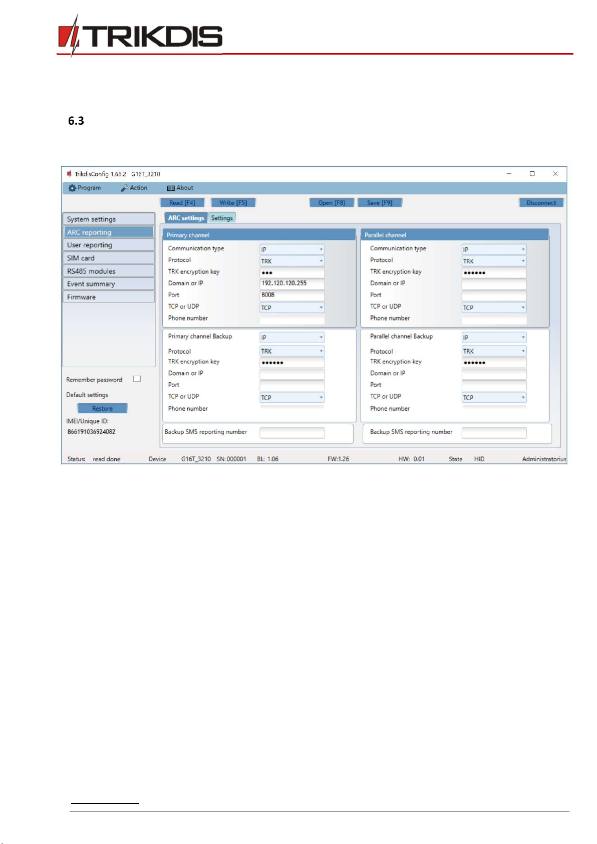This screenshot has height=844, width=597.
Task: Click Parallel channel TRK encryption key field
Action: tap(494, 272)
